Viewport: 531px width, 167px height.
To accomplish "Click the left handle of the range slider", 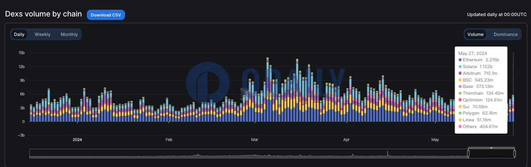I will point(468,153).
